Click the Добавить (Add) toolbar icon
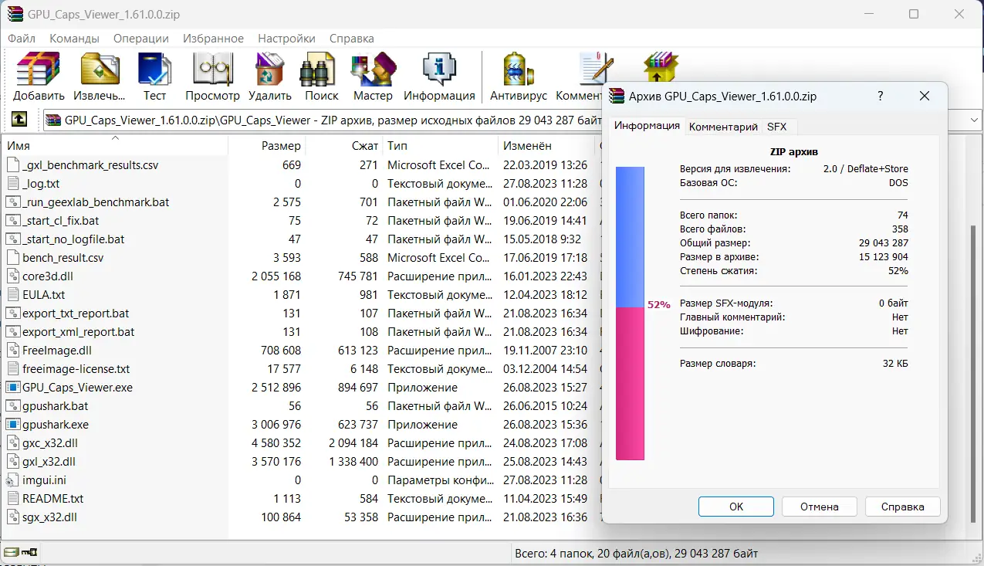Viewport: 984px width, 566px height. 39,69
